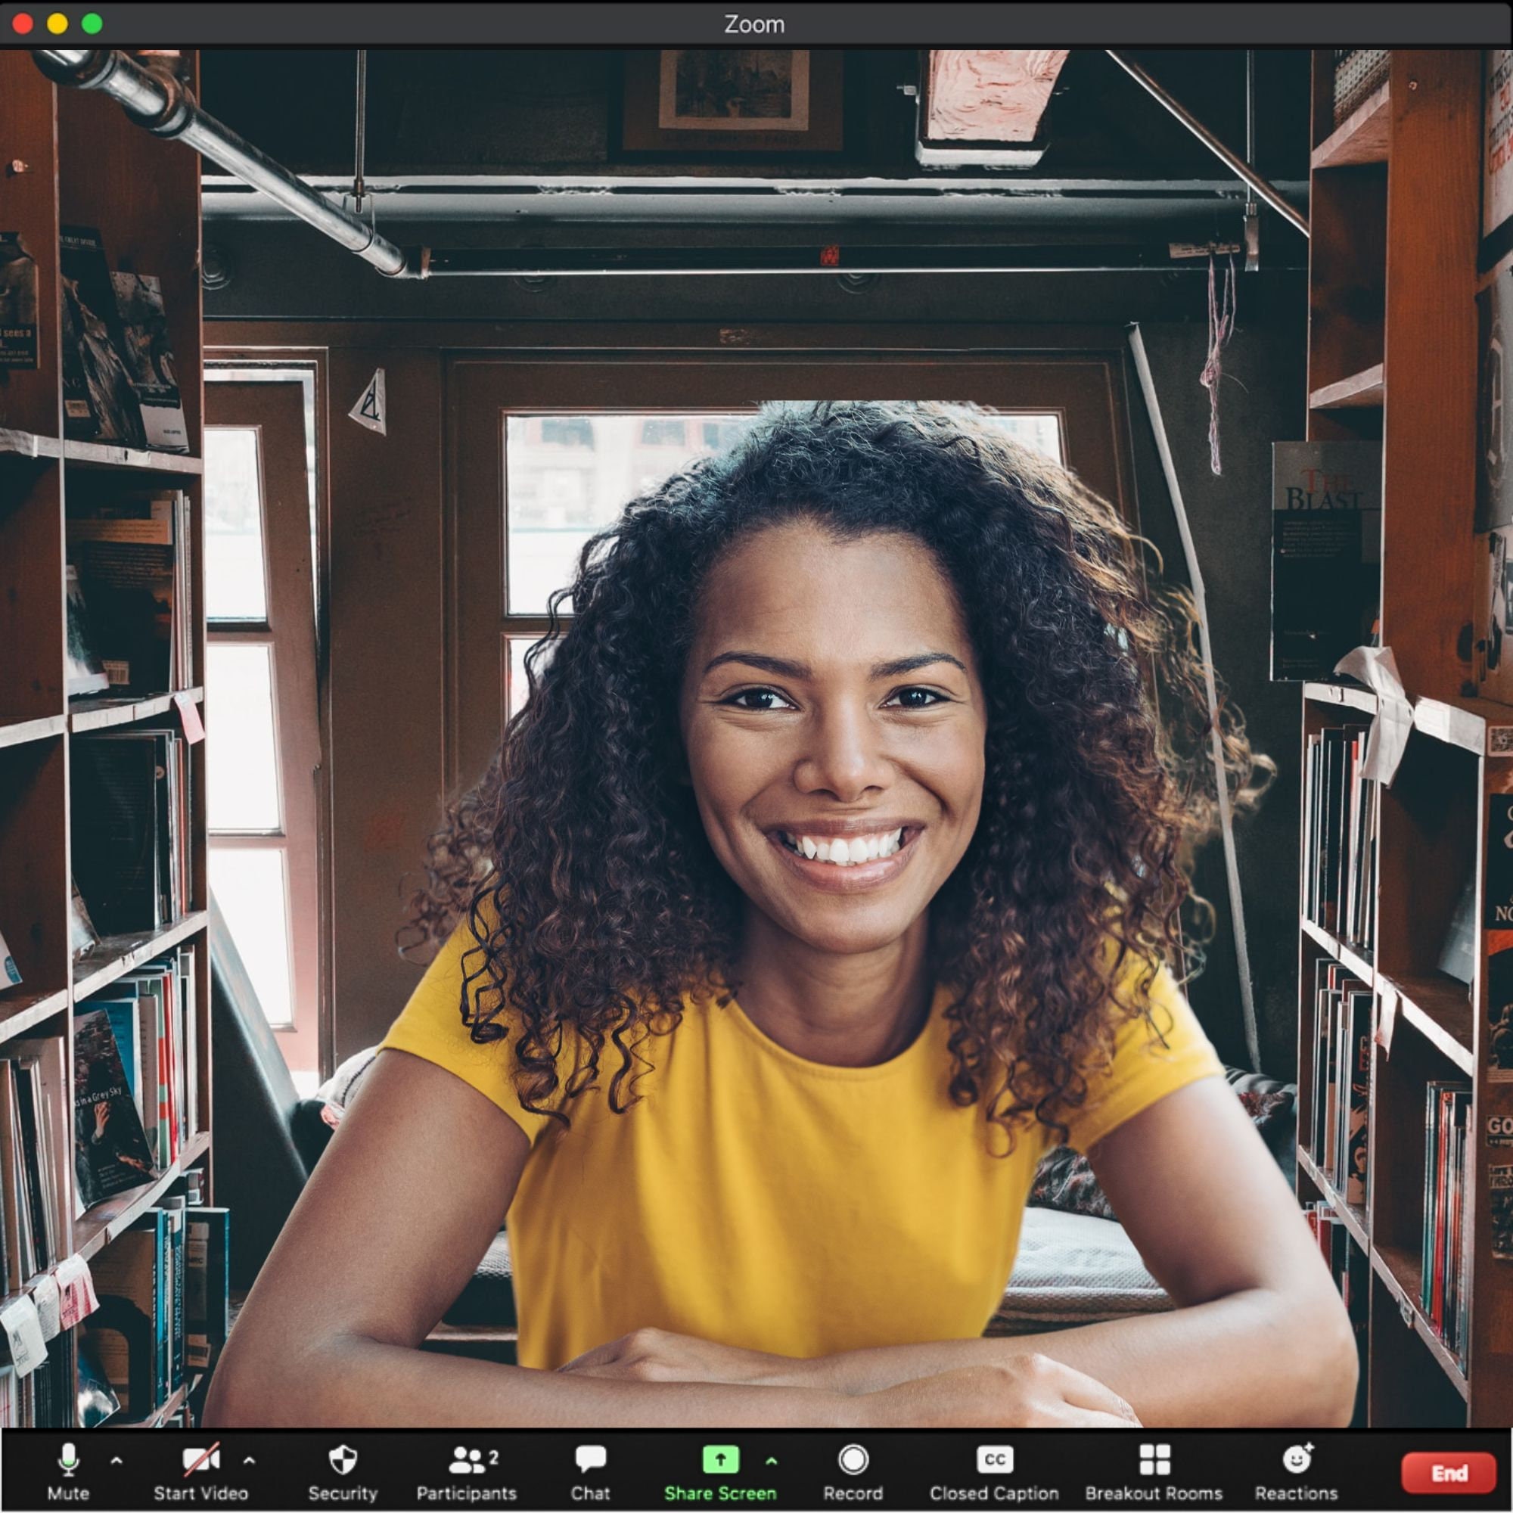1513x1513 pixels.
Task: Enable Closed Caption
Action: (x=994, y=1472)
